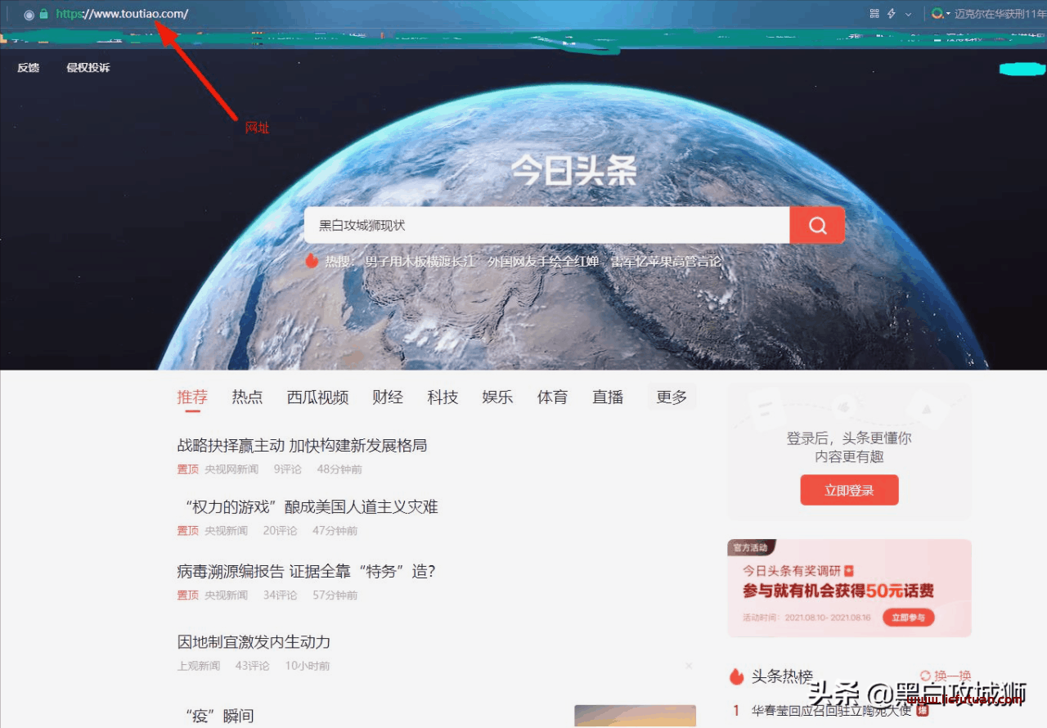This screenshot has height=728, width=1047.
Task: Click the “疫”瞬间 article thumbnail
Action: tap(635, 716)
